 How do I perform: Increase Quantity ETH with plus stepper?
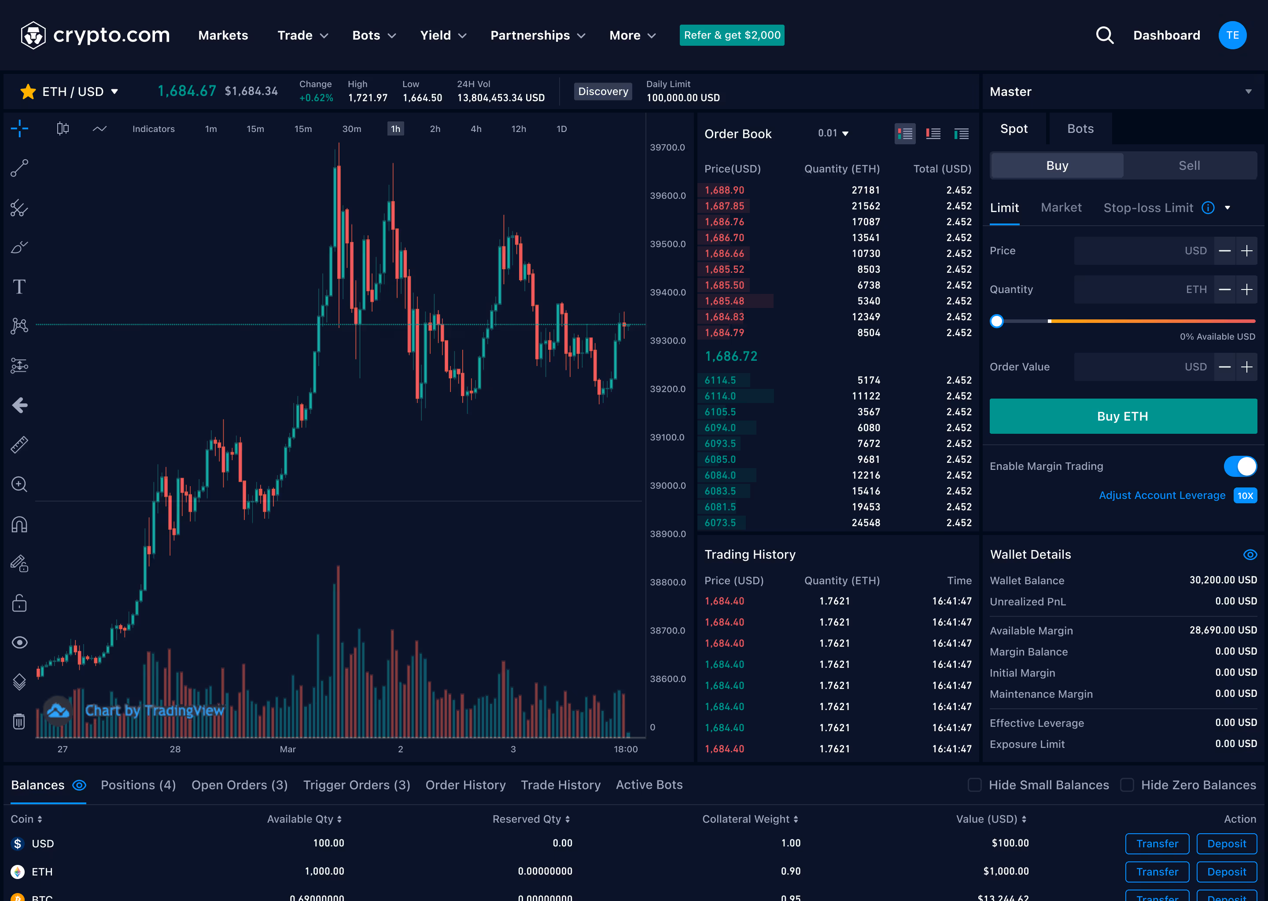coord(1246,289)
